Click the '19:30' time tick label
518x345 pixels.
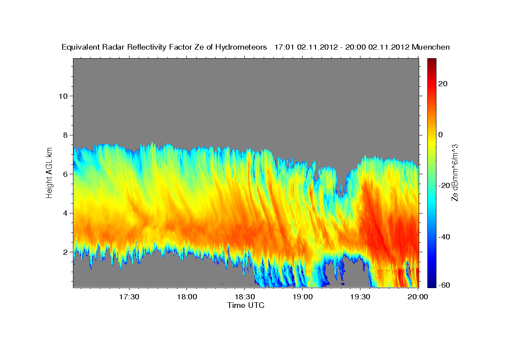pos(360,297)
